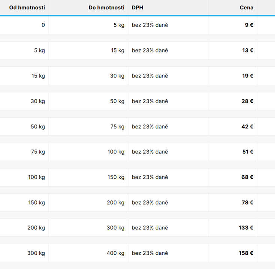Select the 13 € price cell
The height and width of the screenshot is (269, 275).
coord(248,51)
